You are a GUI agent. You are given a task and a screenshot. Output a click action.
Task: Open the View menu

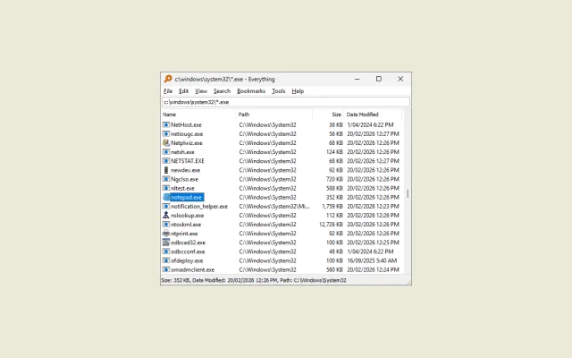point(200,91)
